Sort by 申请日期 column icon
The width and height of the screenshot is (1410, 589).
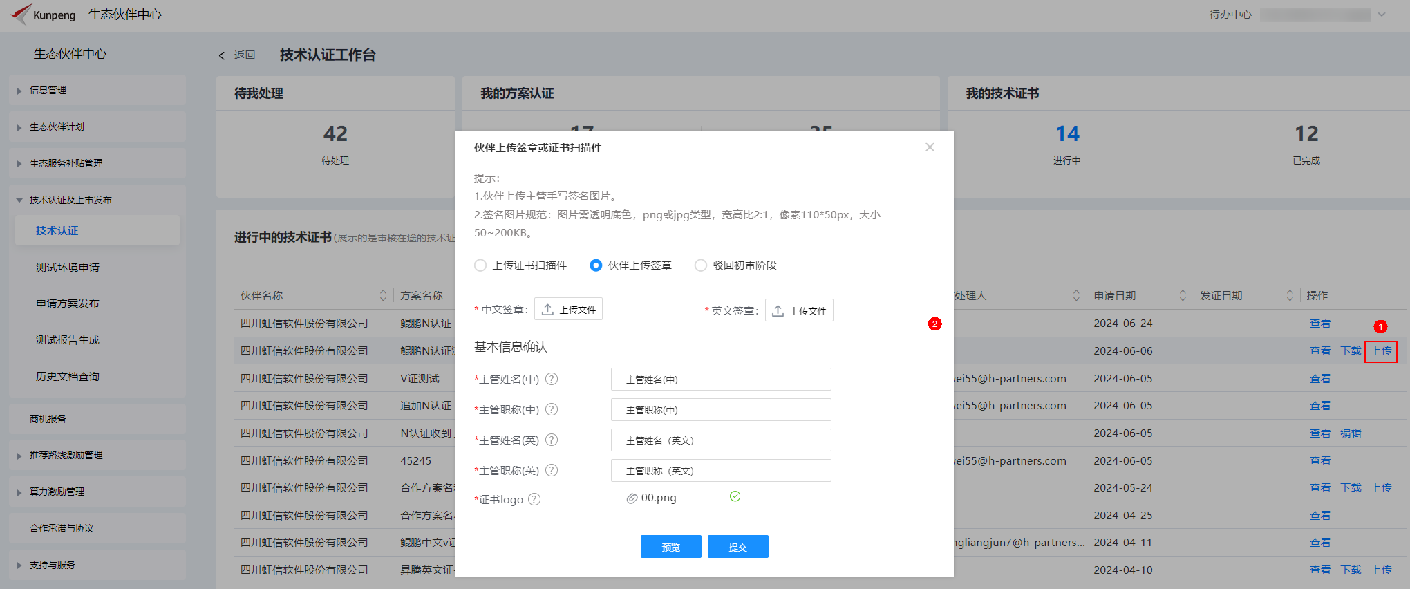[x=1183, y=296]
